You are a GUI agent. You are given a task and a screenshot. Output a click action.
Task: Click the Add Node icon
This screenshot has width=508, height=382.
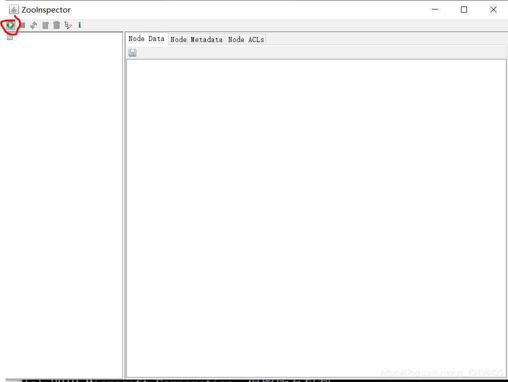point(46,25)
